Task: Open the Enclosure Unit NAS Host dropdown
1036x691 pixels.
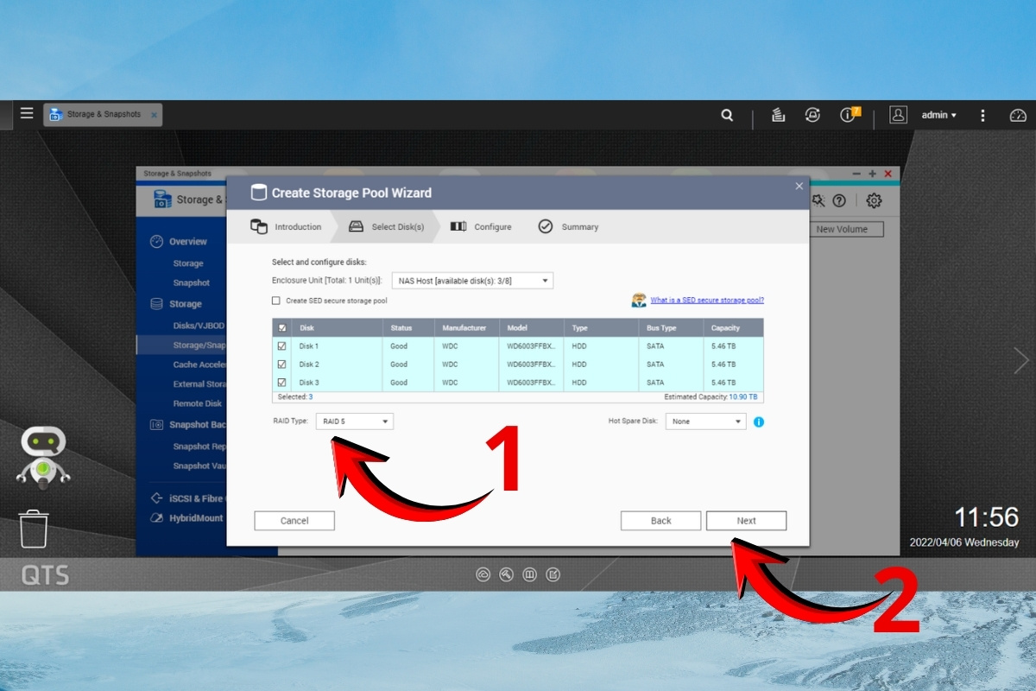Action: click(472, 281)
